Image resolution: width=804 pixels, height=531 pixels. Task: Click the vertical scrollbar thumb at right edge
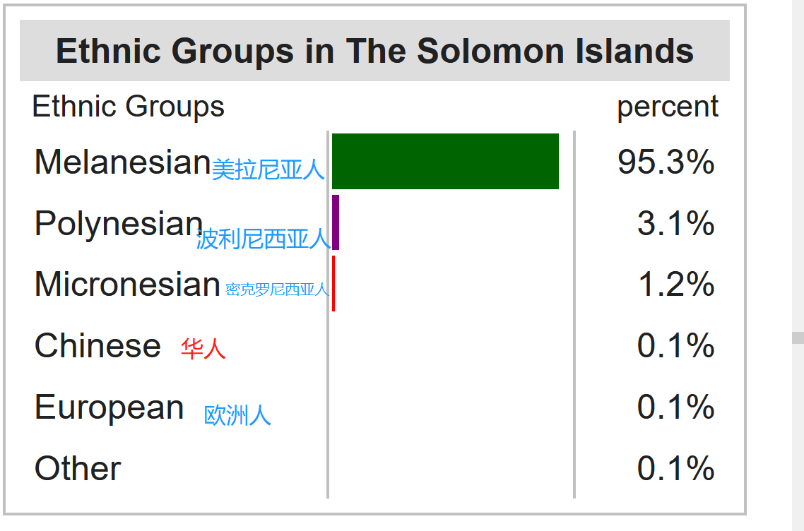coord(798,338)
